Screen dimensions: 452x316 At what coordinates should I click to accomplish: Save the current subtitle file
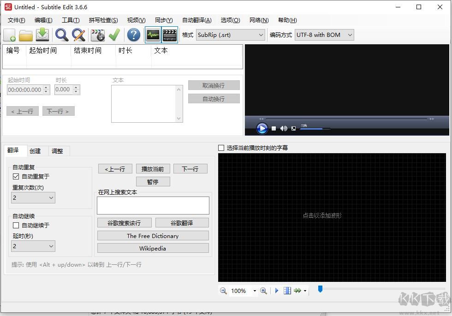coord(42,35)
